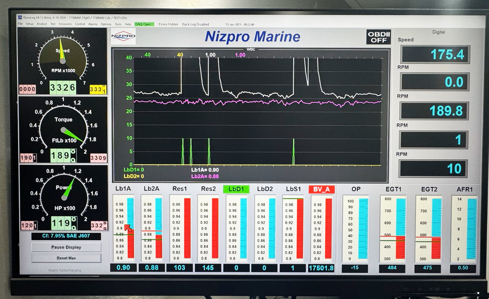Click the Cf: 7.95% SAE J607 label
This screenshot has height=299, width=489.
point(66,236)
